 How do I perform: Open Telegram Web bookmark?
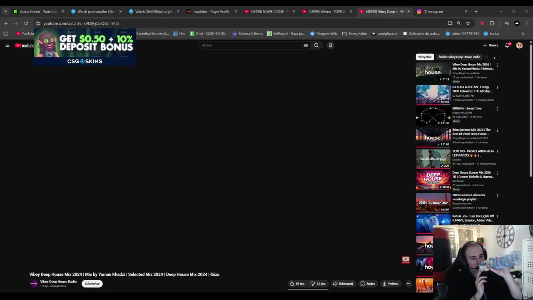coord(324,33)
